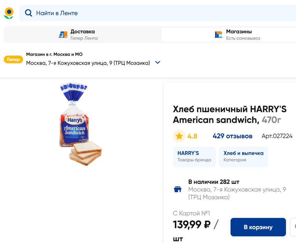
Task: Click the search magnifier icon
Action: click(x=28, y=13)
